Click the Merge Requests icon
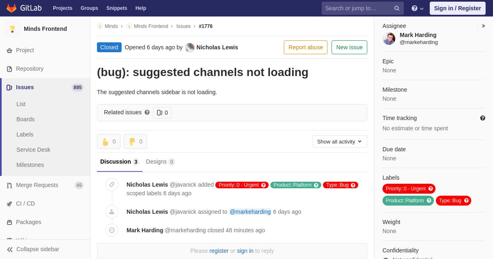493x259 pixels. click(x=9, y=185)
